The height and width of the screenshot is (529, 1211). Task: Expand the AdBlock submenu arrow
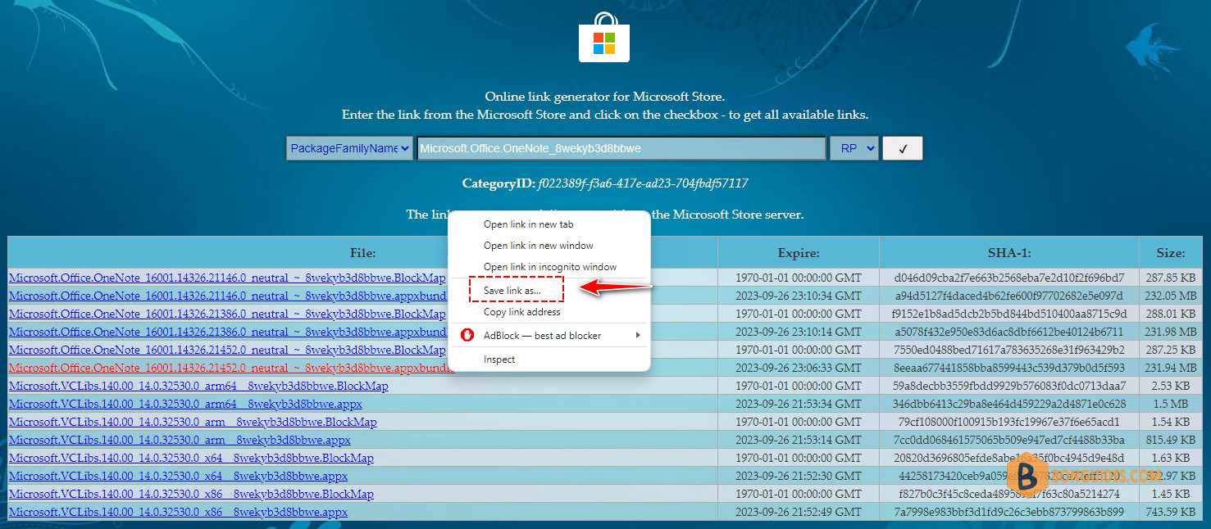(638, 335)
